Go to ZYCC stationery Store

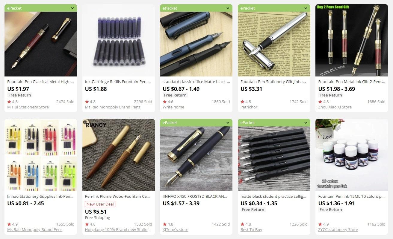coord(338,229)
